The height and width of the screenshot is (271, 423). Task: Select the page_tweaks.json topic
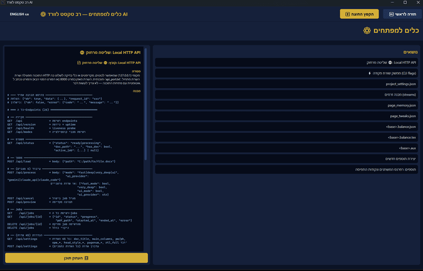point(286,116)
